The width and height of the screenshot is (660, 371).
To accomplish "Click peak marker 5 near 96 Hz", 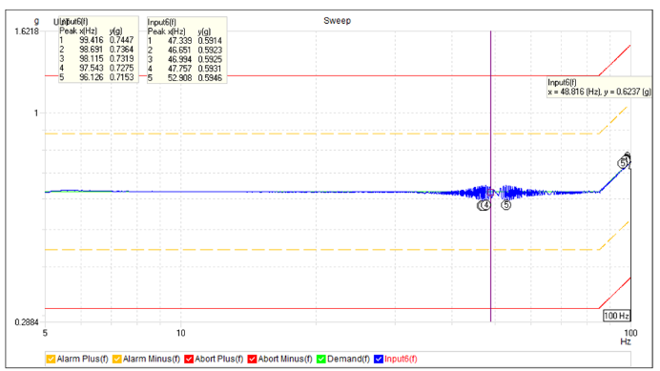I will pyautogui.click(x=623, y=163).
